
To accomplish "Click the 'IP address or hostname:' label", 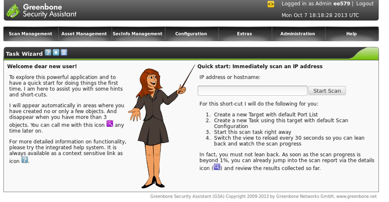I will [230, 77].
